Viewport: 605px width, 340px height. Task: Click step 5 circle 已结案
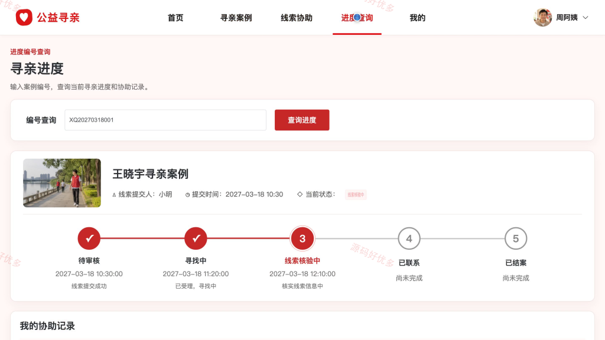pos(516,238)
